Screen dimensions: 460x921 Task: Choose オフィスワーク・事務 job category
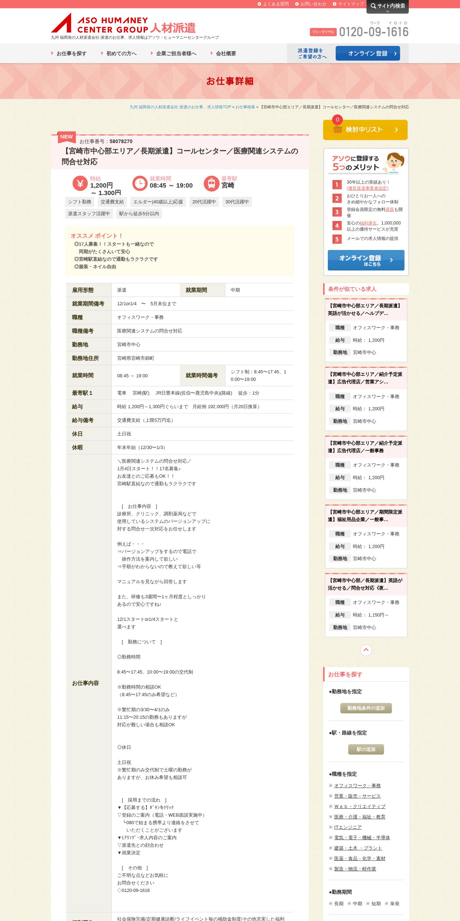pos(357,785)
